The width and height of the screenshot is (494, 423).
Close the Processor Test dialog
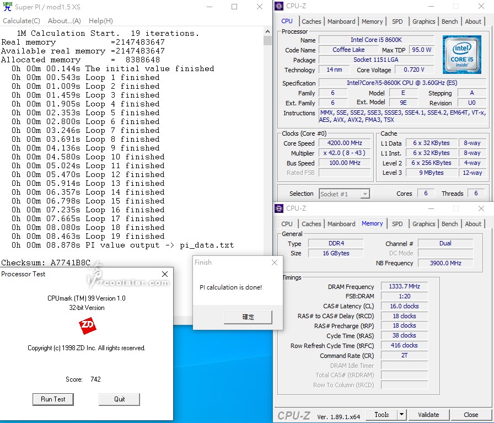point(165,274)
